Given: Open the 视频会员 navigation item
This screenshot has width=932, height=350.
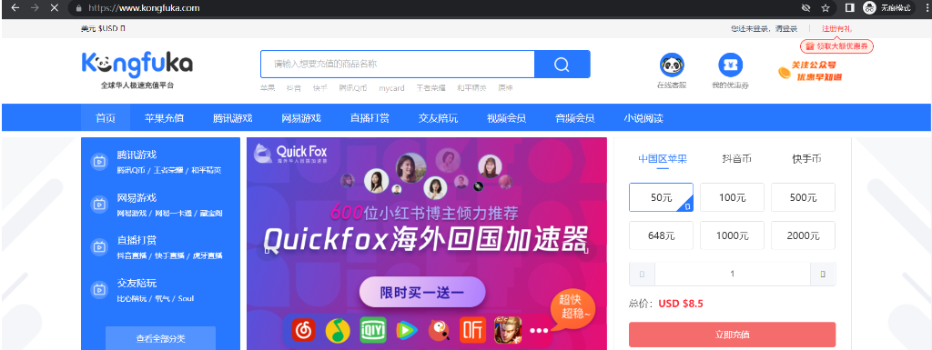Looking at the screenshot, I should (506, 118).
